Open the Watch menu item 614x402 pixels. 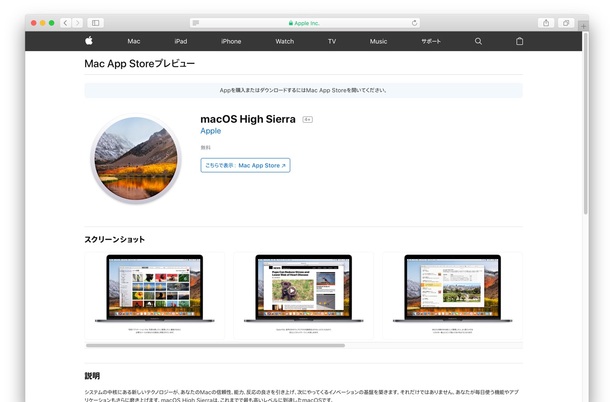(284, 41)
